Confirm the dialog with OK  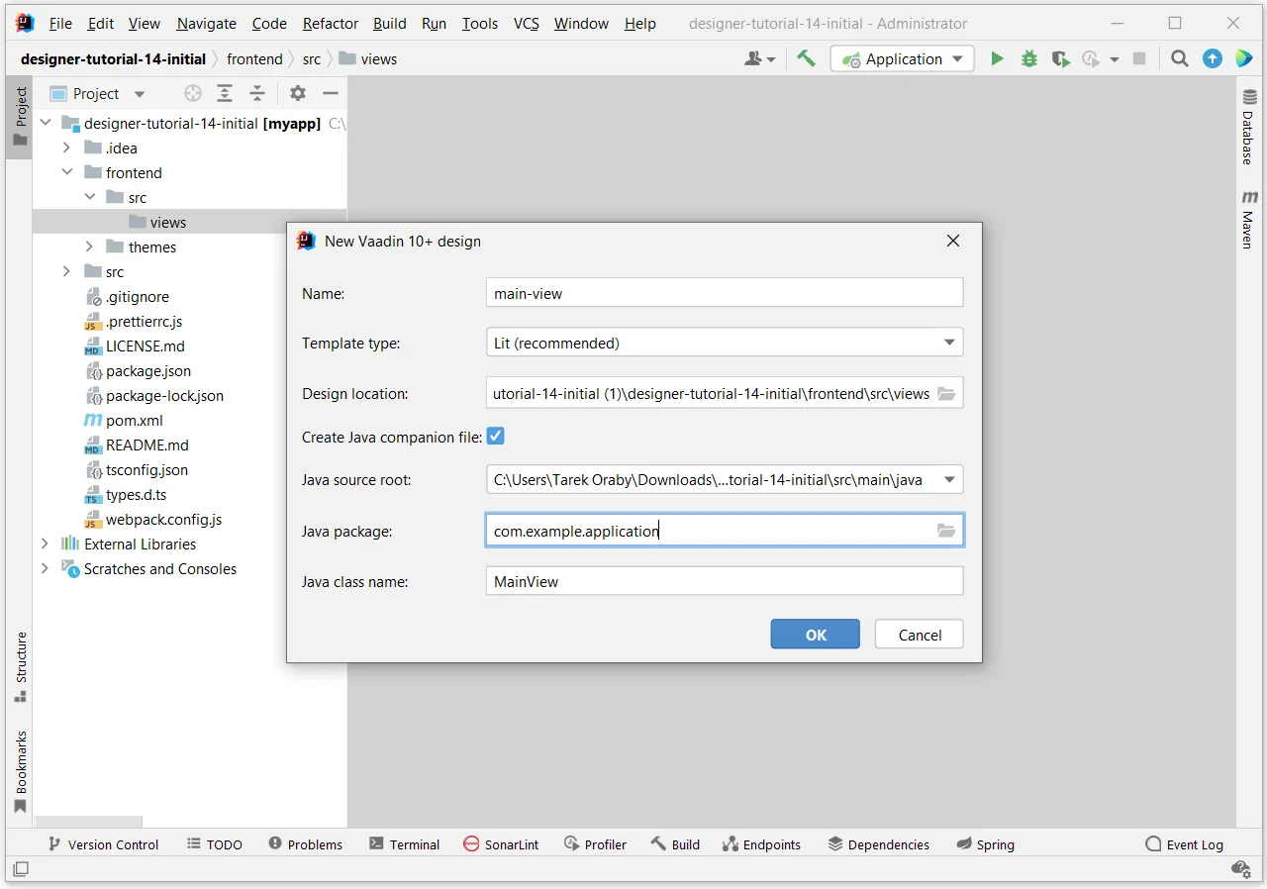815,635
